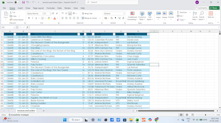Switch to the Insert ribbon tab
This screenshot has height=123, width=221.
pos(20,8)
